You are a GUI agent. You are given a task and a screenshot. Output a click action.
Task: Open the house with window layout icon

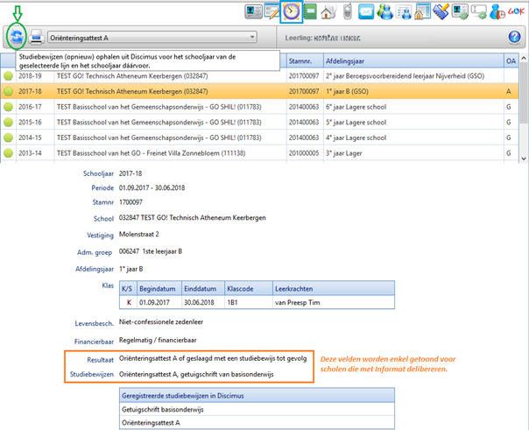[422, 11]
